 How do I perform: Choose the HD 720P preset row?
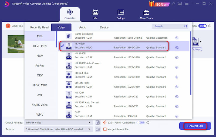click(124, 95)
